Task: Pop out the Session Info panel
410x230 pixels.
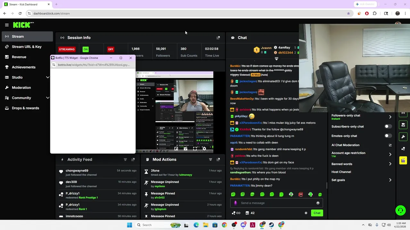Action: (218, 38)
